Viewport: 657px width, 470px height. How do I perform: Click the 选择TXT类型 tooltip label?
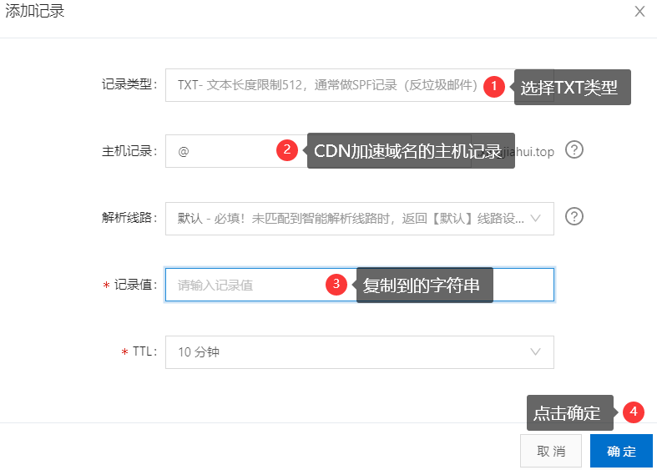(x=571, y=87)
